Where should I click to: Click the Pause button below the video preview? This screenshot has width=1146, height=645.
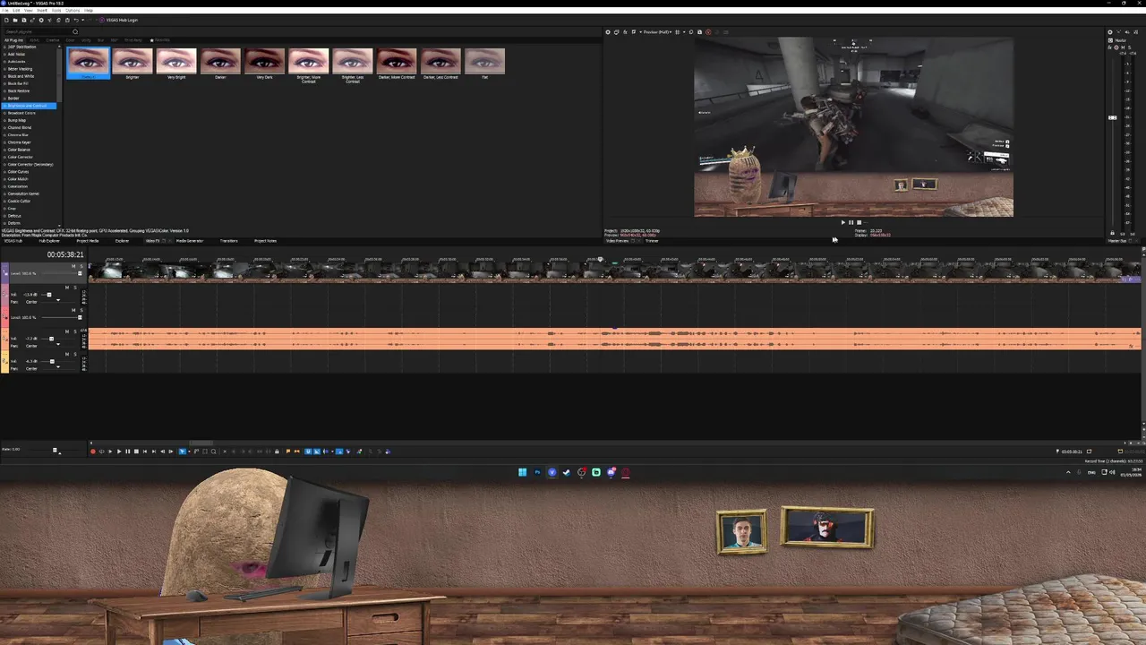pos(851,222)
